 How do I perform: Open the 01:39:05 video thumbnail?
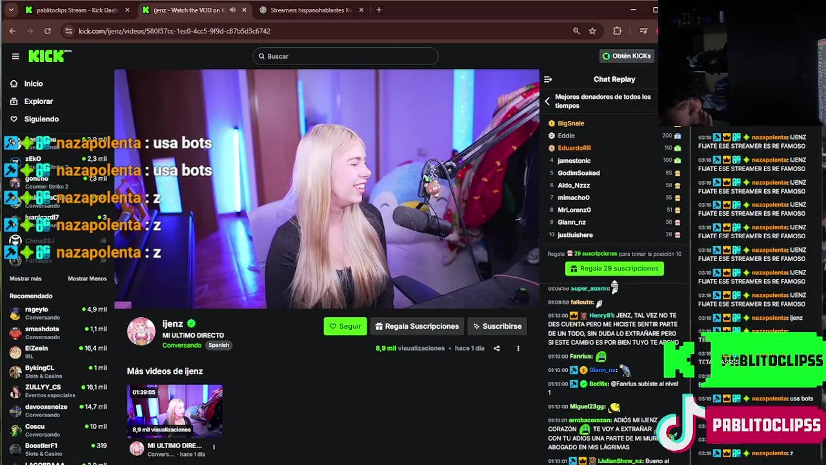pyautogui.click(x=174, y=410)
